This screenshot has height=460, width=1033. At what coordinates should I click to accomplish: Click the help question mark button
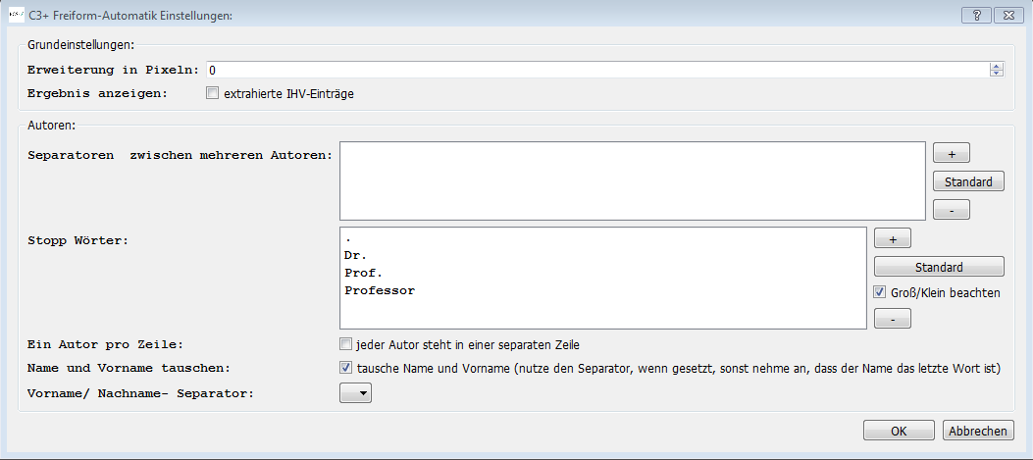(976, 15)
